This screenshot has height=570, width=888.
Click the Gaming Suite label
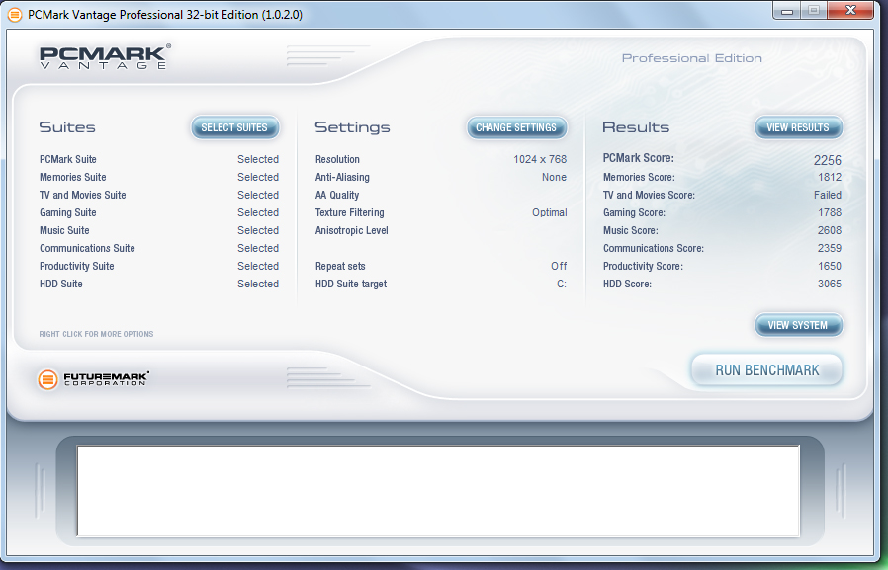tap(68, 213)
